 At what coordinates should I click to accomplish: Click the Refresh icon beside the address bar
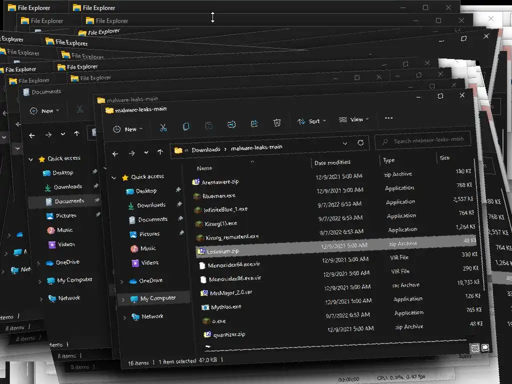coord(360,142)
